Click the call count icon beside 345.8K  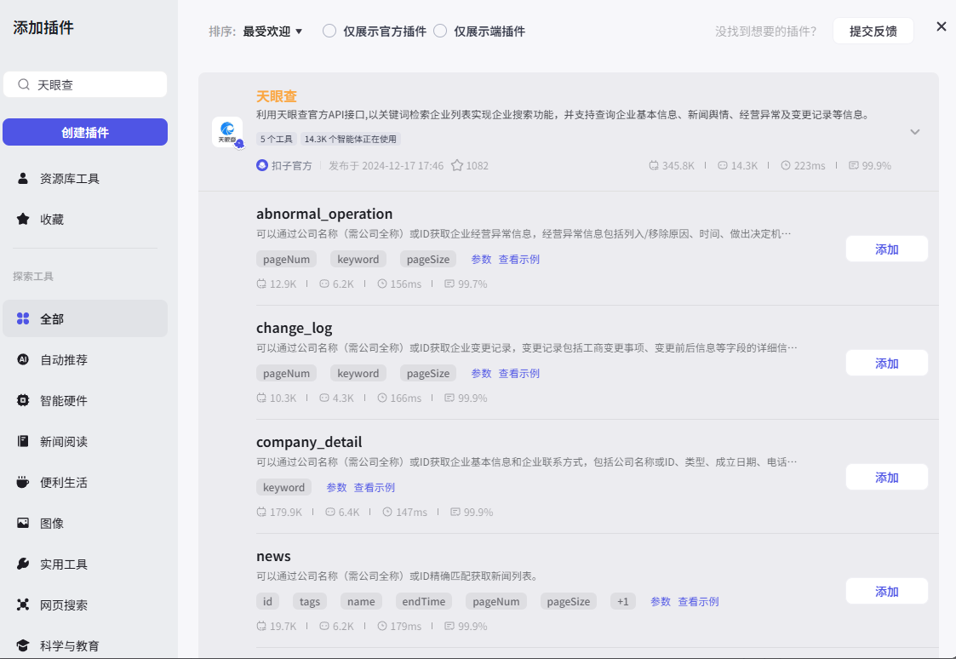coord(654,165)
